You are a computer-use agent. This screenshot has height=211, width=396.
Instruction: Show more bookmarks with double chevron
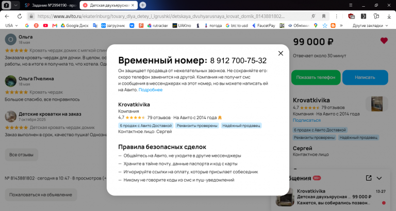click(341, 25)
